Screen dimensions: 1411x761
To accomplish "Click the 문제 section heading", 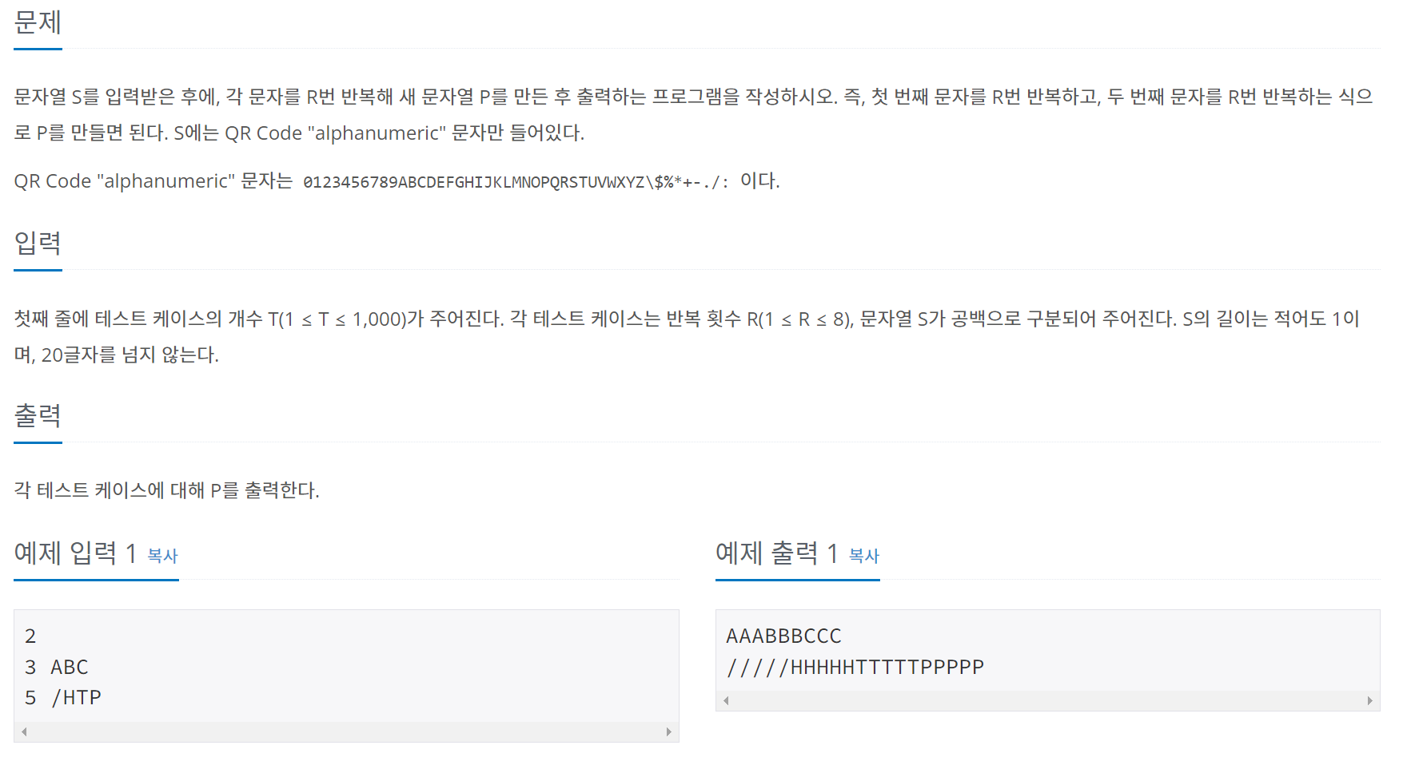I will click(38, 22).
